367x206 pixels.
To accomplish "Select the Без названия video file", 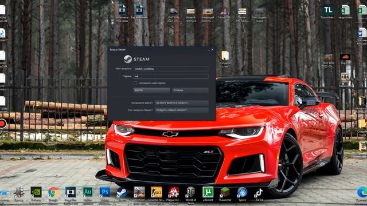I will [x=139, y=10].
